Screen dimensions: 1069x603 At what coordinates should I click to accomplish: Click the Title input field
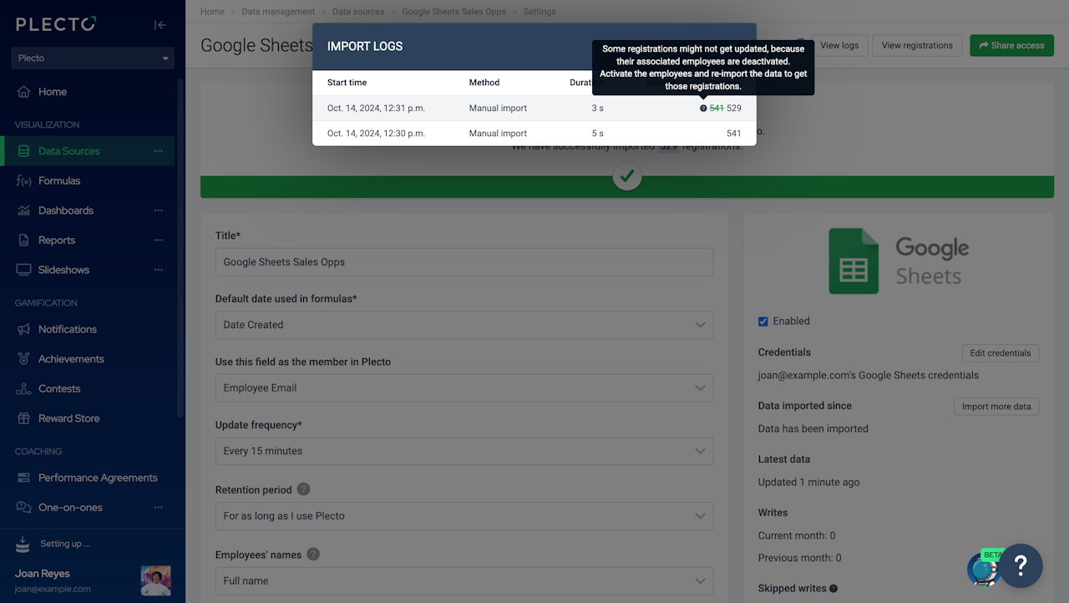click(x=464, y=262)
